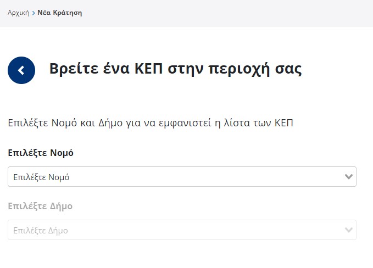Click greyed placeholder text Επιλέξτε Δήμο

41,231
